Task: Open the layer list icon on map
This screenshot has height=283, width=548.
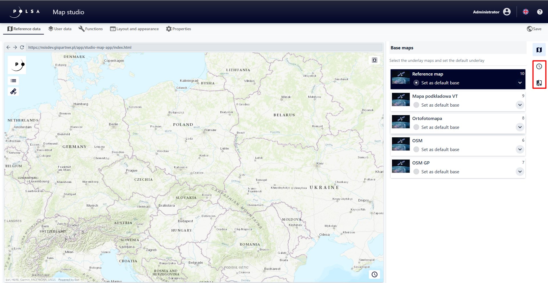Action: 13,81
